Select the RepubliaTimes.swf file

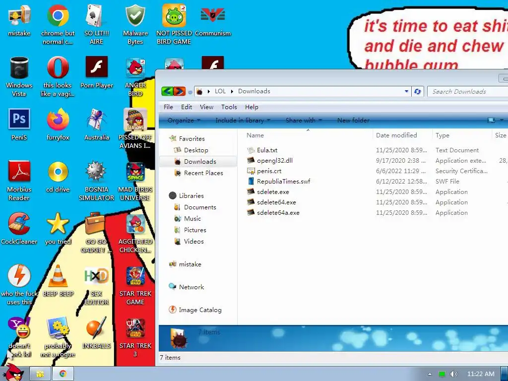point(283,182)
